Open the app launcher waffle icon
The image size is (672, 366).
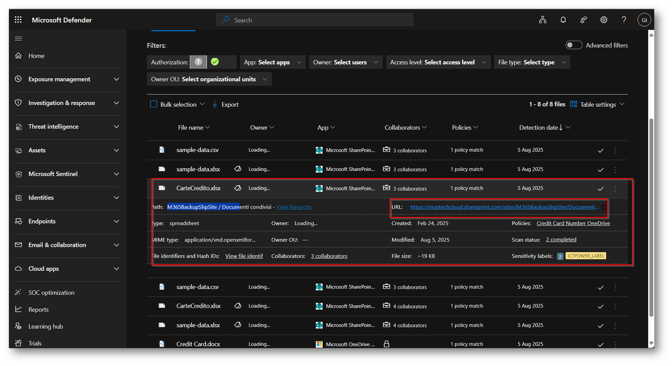coord(18,20)
